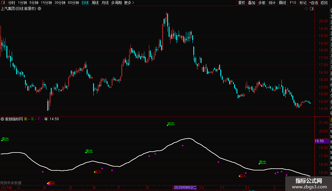The width and height of the screenshot is (332, 191).
Task: Click the 14.00 price label on the main axis
Action: pos(323,109)
